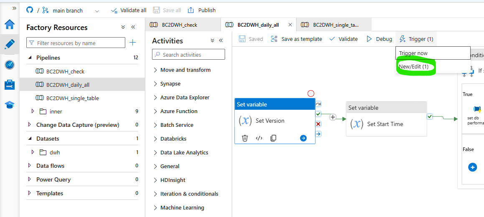Image resolution: width=484 pixels, height=217 pixels.
Task: Validate the current pipeline
Action: coord(344,39)
